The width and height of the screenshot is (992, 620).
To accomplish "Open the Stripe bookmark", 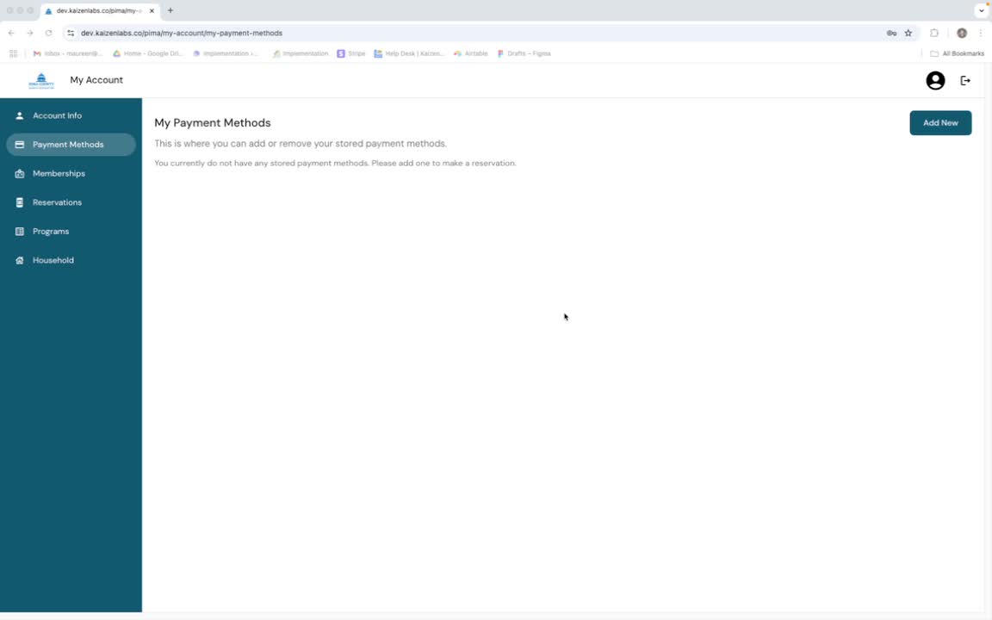I will pyautogui.click(x=351, y=53).
